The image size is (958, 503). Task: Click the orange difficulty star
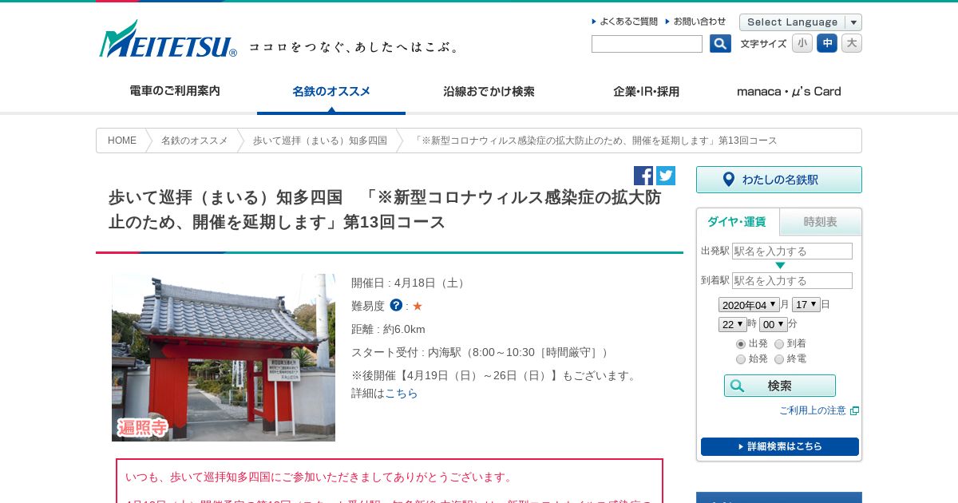(418, 306)
